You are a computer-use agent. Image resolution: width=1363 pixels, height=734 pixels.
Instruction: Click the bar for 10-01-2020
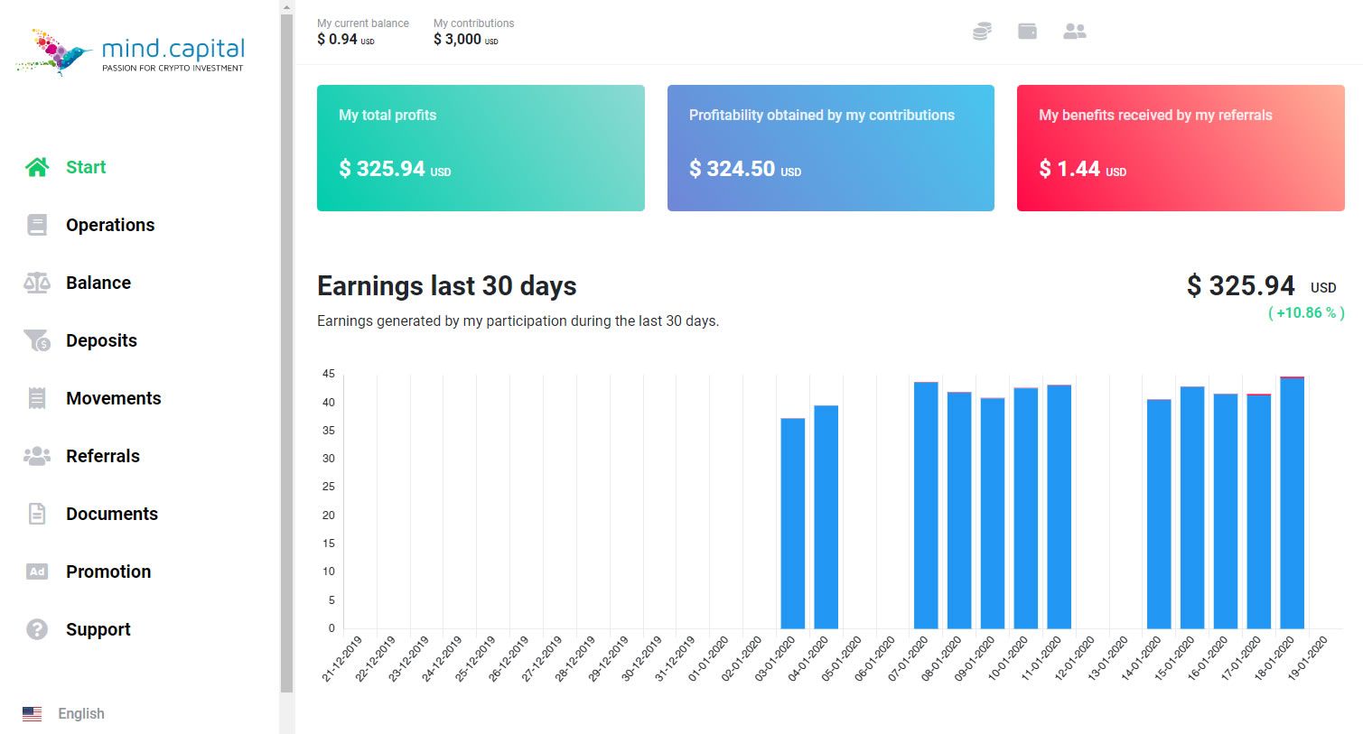coord(1026,508)
